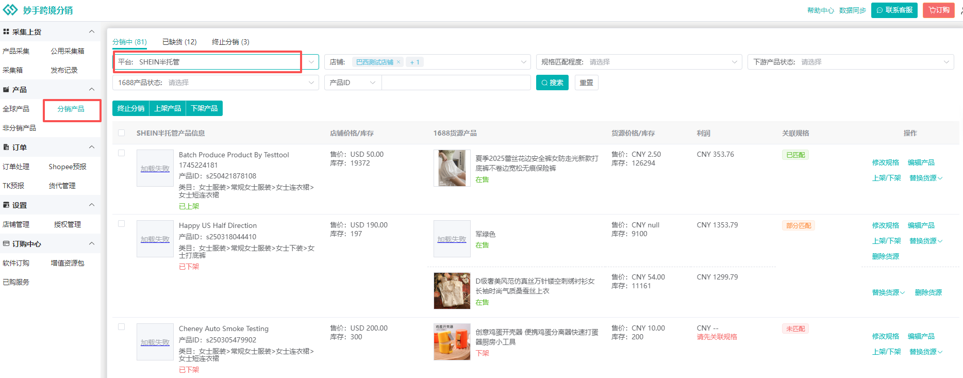Check the Happy US Half Direction checkbox

[122, 224]
